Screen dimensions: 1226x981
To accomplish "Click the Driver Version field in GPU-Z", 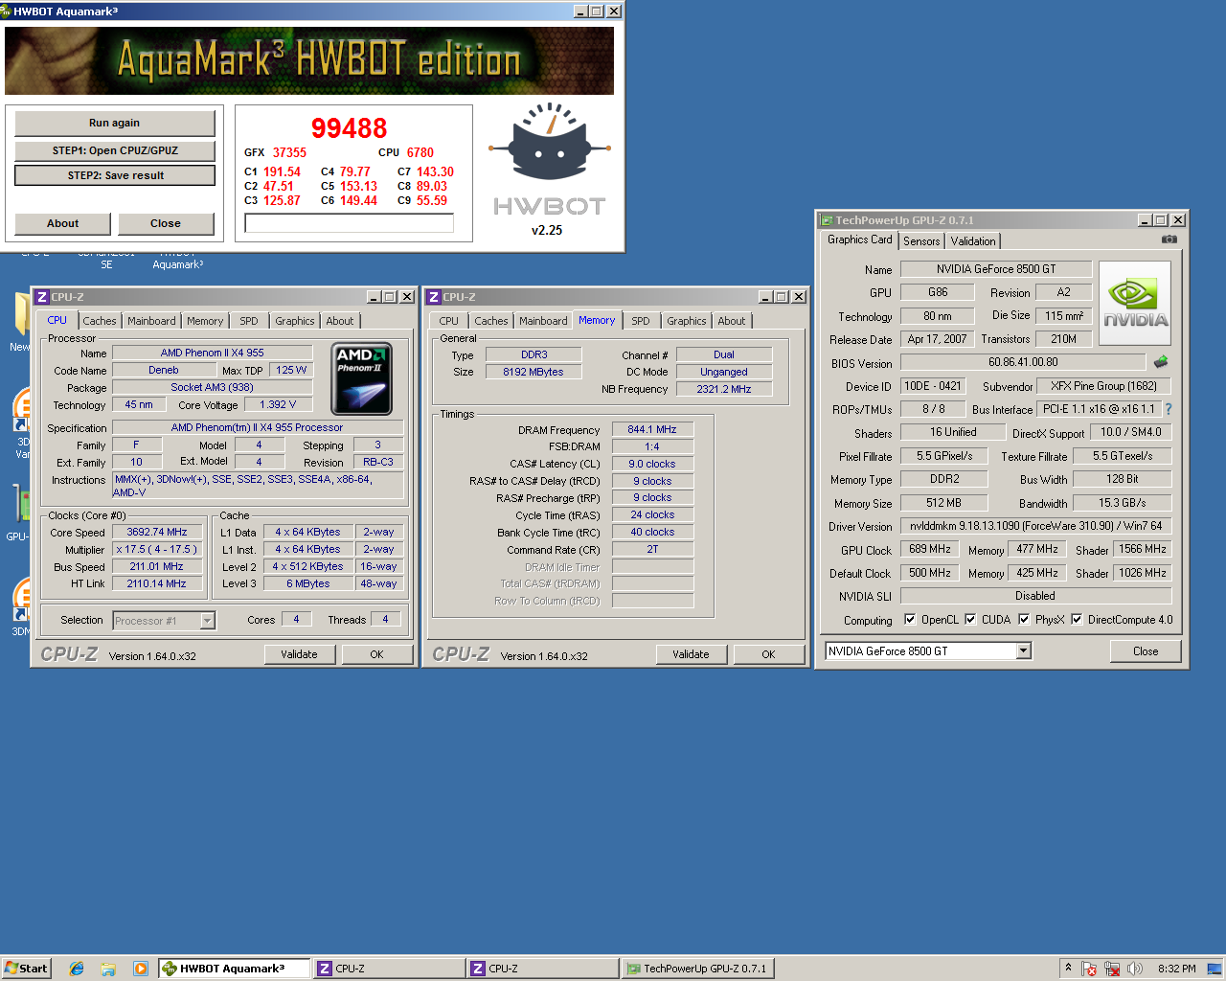I will pos(1035,526).
